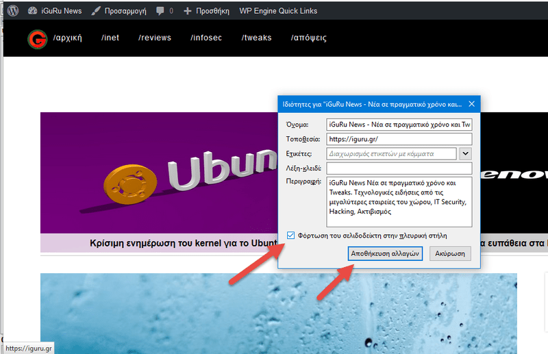Toggle the load bookmark in sidebar checkbox
548x354 pixels.
point(291,236)
